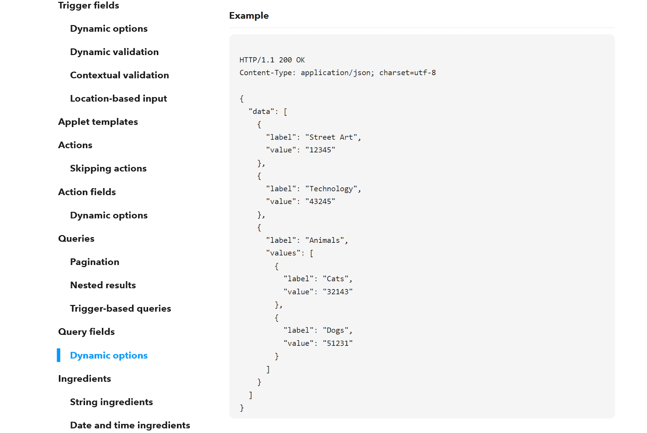647x433 pixels.
Task: Open the Trigger fields section
Action: tap(88, 6)
